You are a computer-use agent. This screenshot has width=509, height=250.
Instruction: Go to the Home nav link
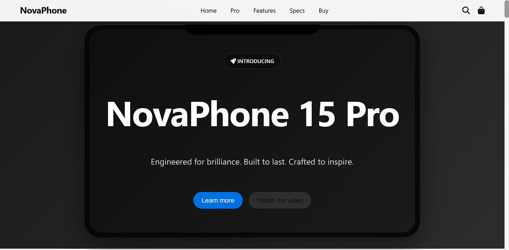point(208,11)
